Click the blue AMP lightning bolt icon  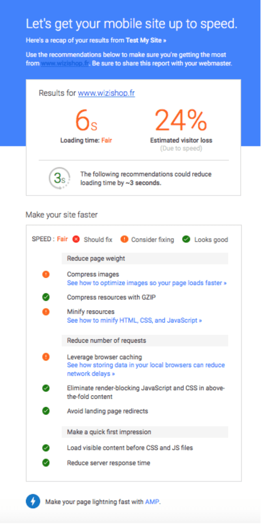[x=33, y=502]
